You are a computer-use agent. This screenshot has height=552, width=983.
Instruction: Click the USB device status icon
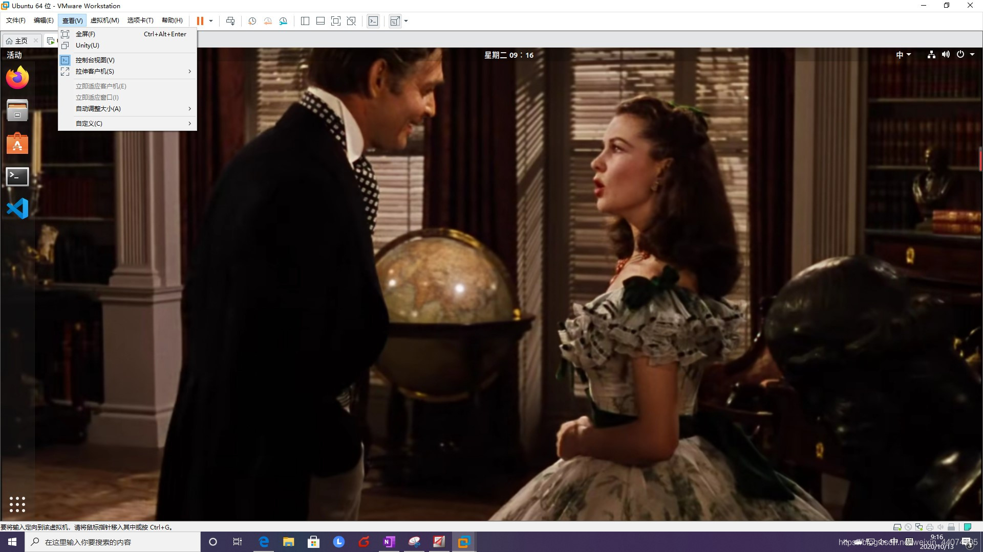click(x=951, y=527)
